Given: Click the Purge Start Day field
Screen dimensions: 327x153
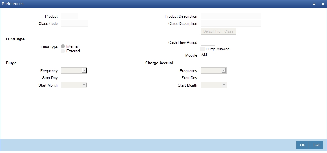Looking at the screenshot, I should pos(67,78).
